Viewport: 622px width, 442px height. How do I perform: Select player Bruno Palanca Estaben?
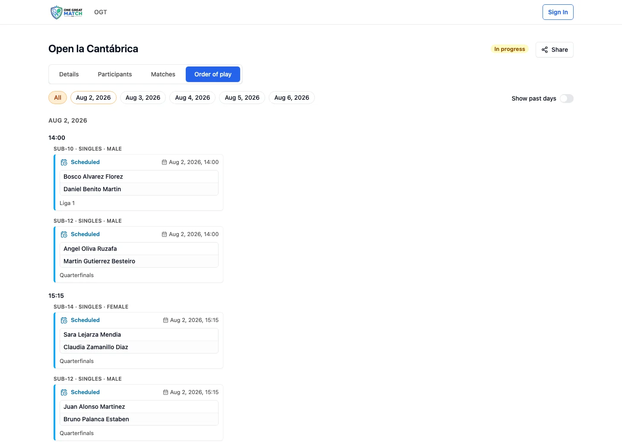coord(139,419)
